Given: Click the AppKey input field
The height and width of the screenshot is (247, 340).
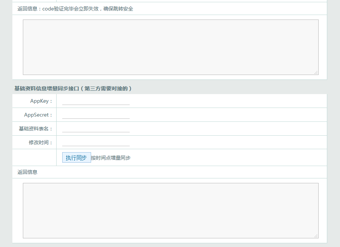Looking at the screenshot, I should tap(96, 101).
